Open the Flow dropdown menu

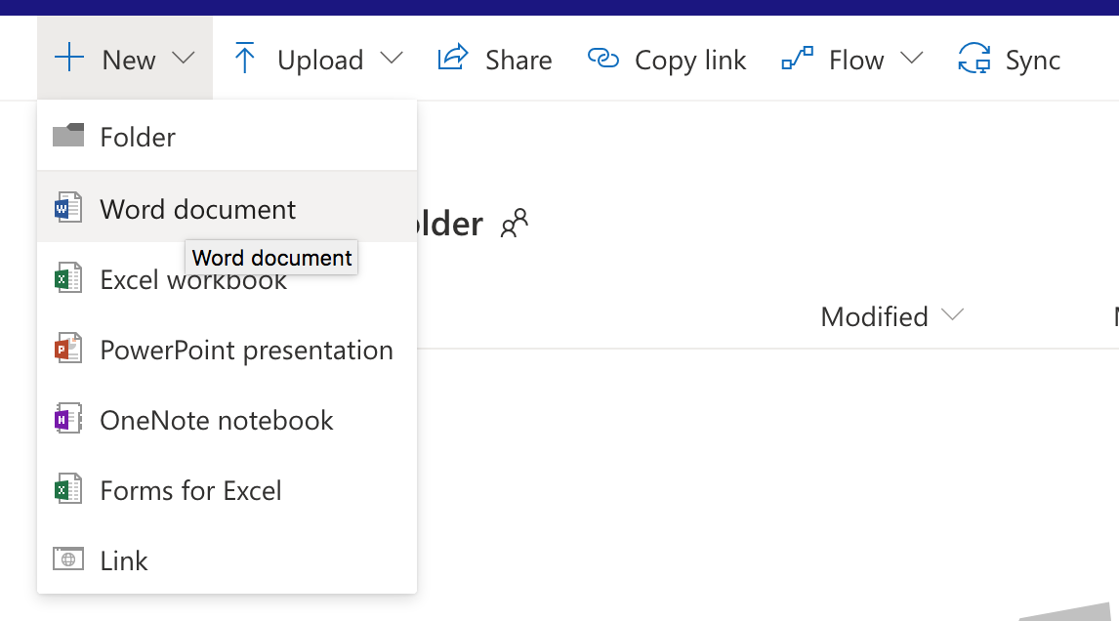click(x=913, y=59)
